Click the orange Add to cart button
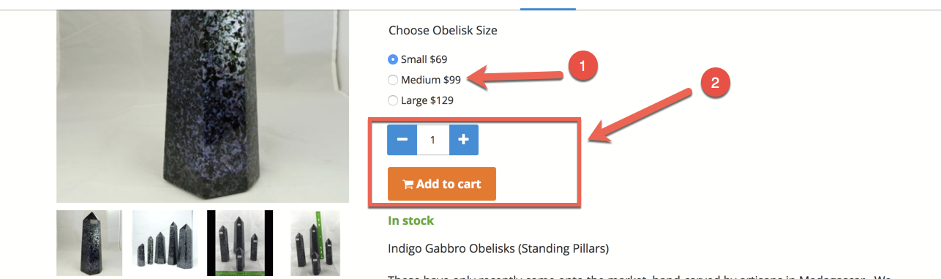 point(442,184)
